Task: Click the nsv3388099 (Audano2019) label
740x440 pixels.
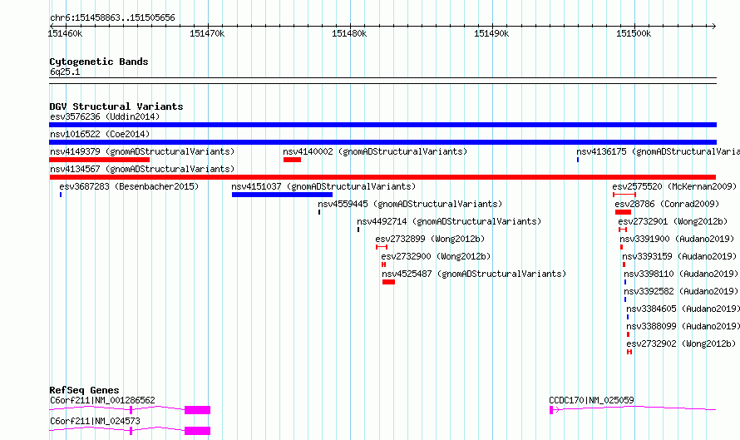Action: pos(683,326)
